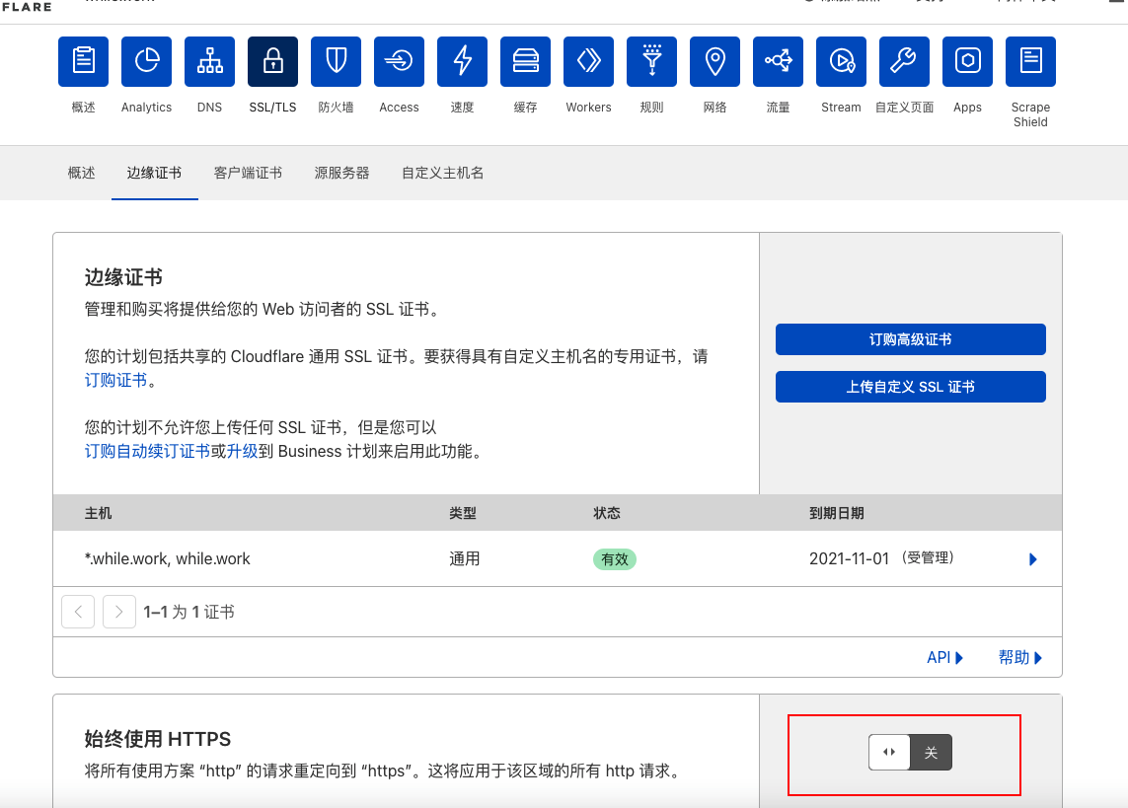Switch to the 源服务器 tab
Image resolution: width=1128 pixels, height=808 pixels.
(341, 173)
